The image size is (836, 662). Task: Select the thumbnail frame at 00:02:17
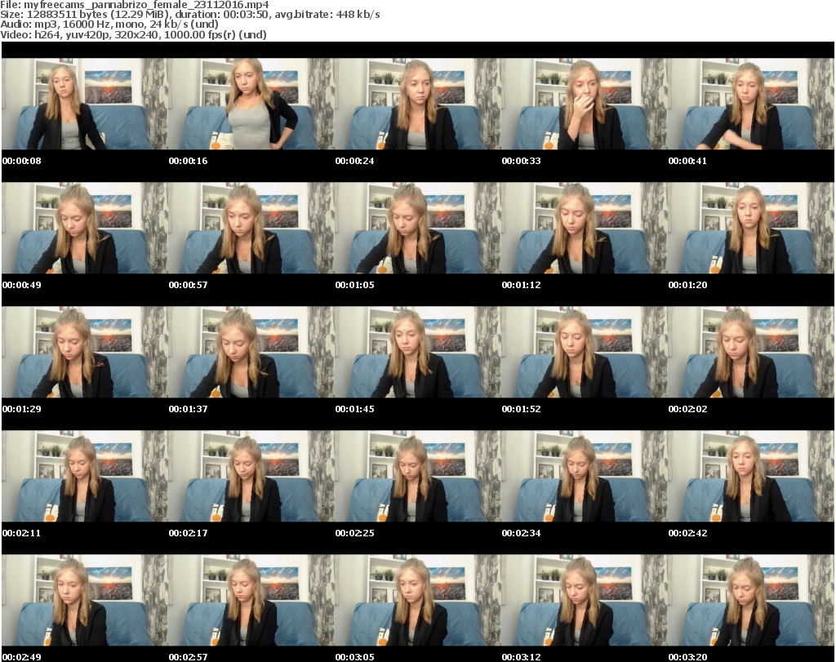pyautogui.click(x=251, y=477)
